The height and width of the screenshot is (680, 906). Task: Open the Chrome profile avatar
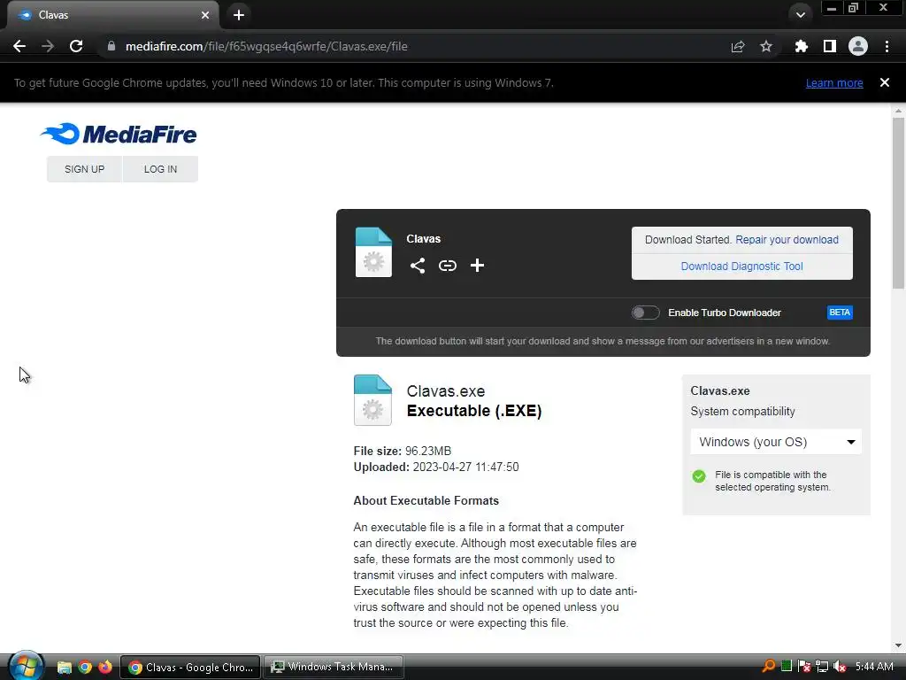coord(858,46)
